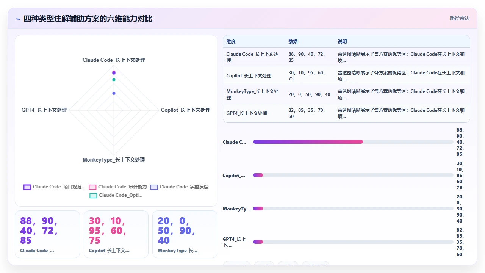Screen dimensions: 485x273
Task: Click the GPT4_长上下... bar chart label
Action: [x=234, y=242]
